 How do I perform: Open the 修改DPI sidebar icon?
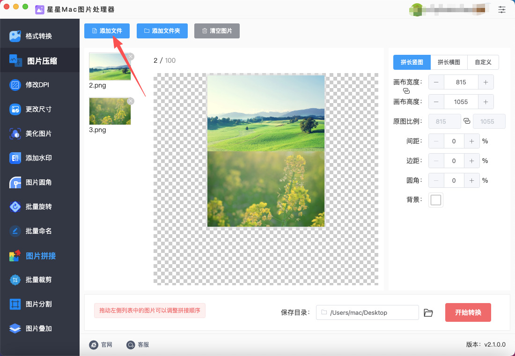15,85
